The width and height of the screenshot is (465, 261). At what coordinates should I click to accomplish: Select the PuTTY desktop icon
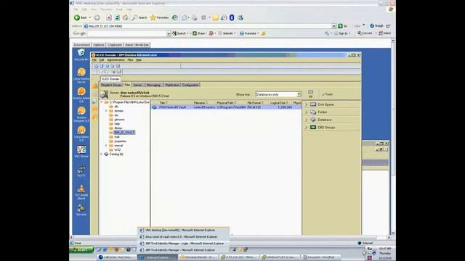pos(81,171)
